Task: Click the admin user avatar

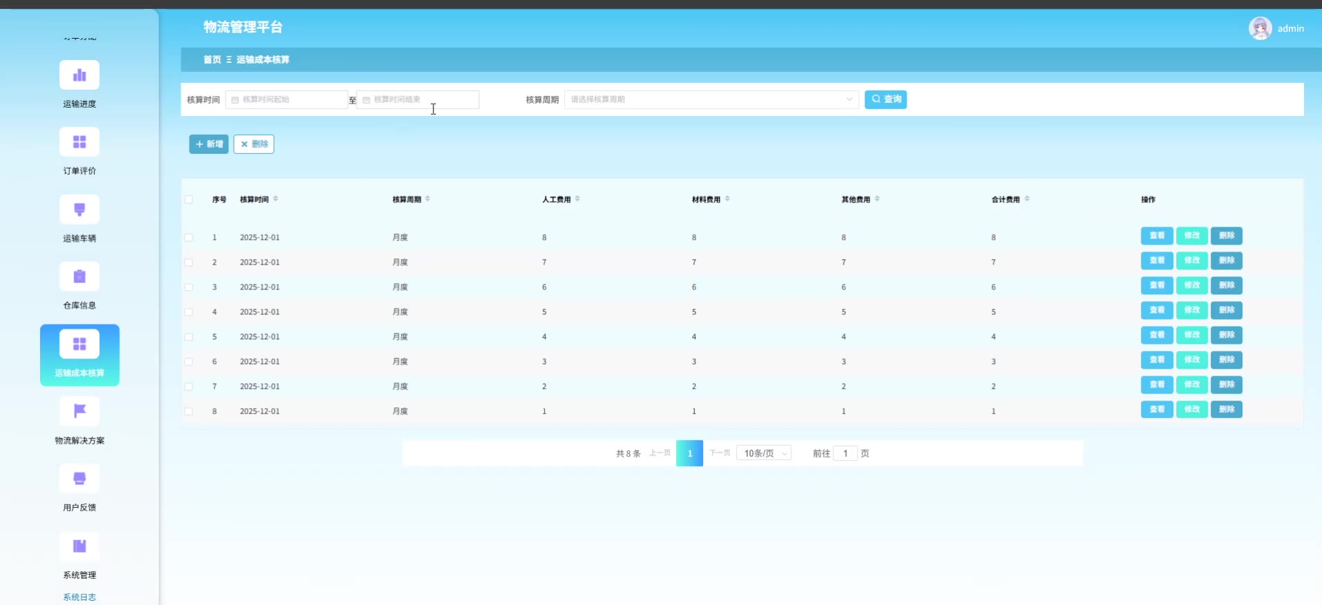Action: tap(1260, 28)
